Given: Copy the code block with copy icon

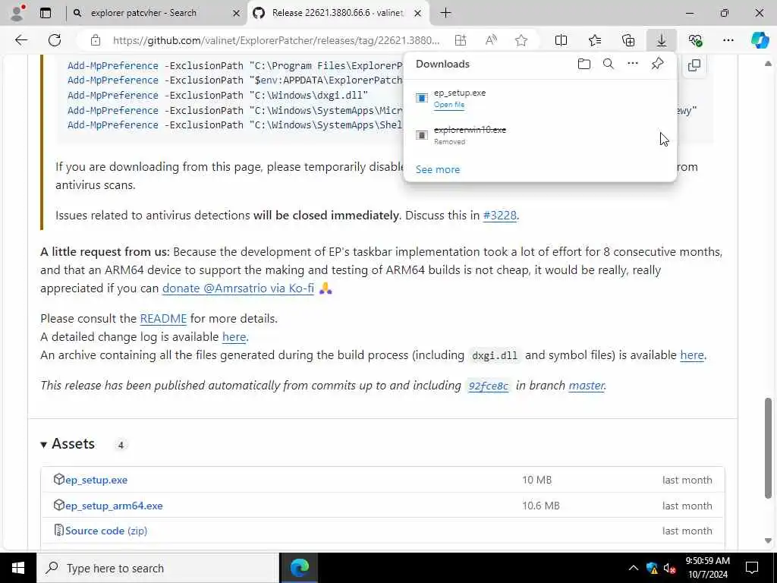Looking at the screenshot, I should click(x=694, y=65).
